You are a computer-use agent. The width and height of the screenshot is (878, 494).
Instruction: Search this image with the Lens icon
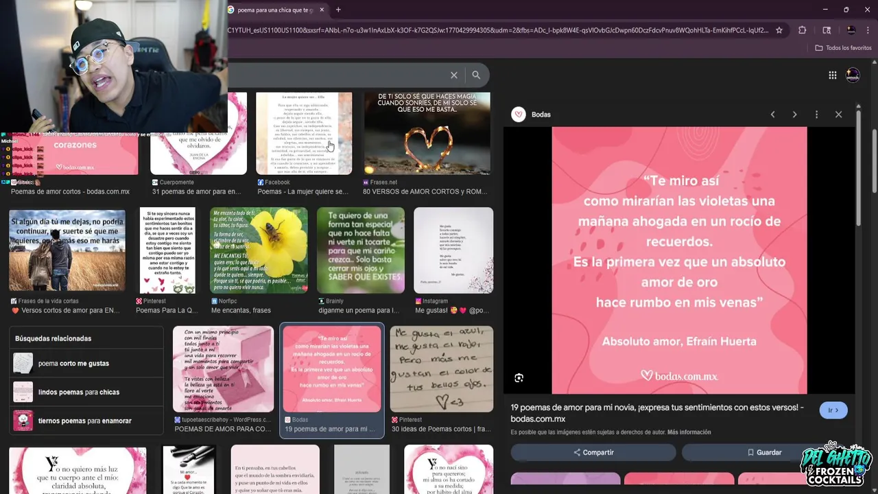[519, 378]
